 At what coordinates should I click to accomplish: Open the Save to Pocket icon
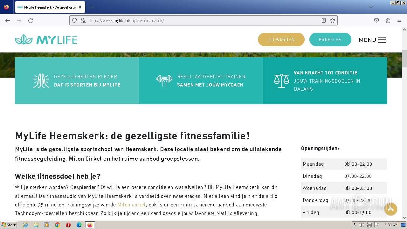coord(376,20)
